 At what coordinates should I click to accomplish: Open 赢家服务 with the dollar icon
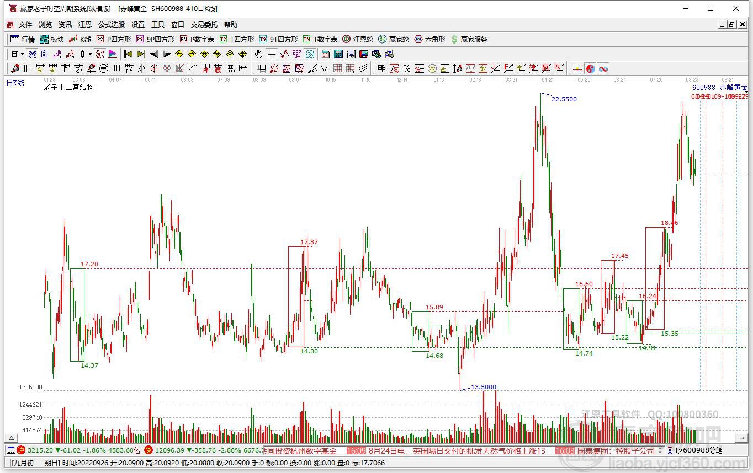(469, 39)
